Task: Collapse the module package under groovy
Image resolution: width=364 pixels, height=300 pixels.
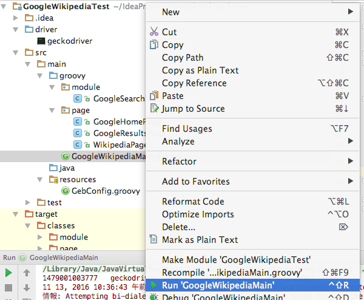Action: click(x=52, y=87)
